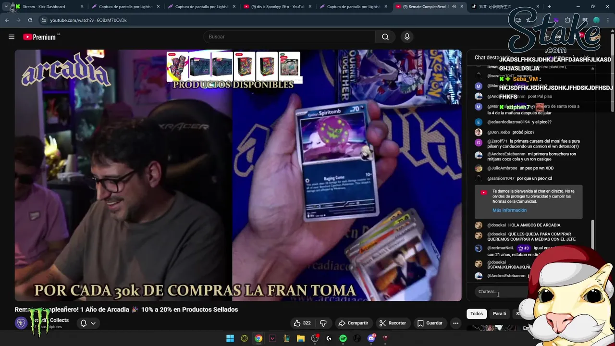Open a new browser tab
Viewport: 615px width, 346px height.
tap(549, 7)
